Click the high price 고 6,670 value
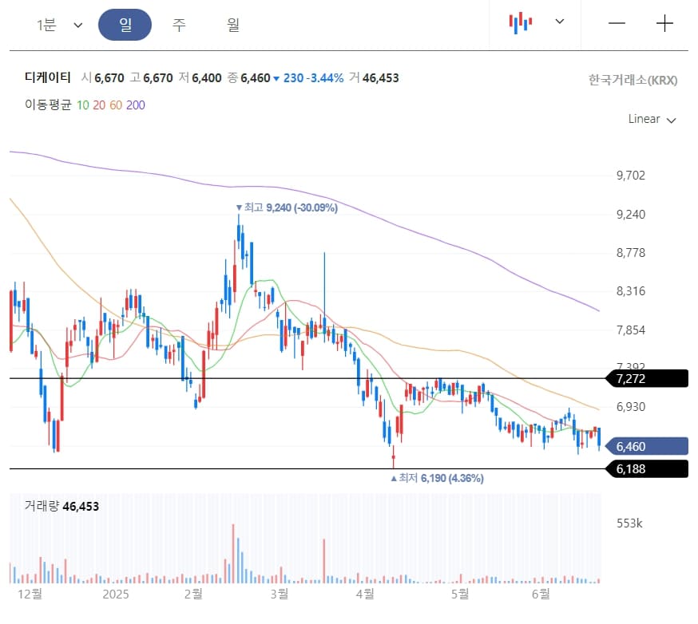698x624 pixels. [152, 78]
